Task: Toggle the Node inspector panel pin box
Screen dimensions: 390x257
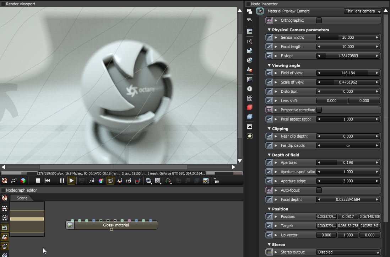Action: tap(248, 4)
